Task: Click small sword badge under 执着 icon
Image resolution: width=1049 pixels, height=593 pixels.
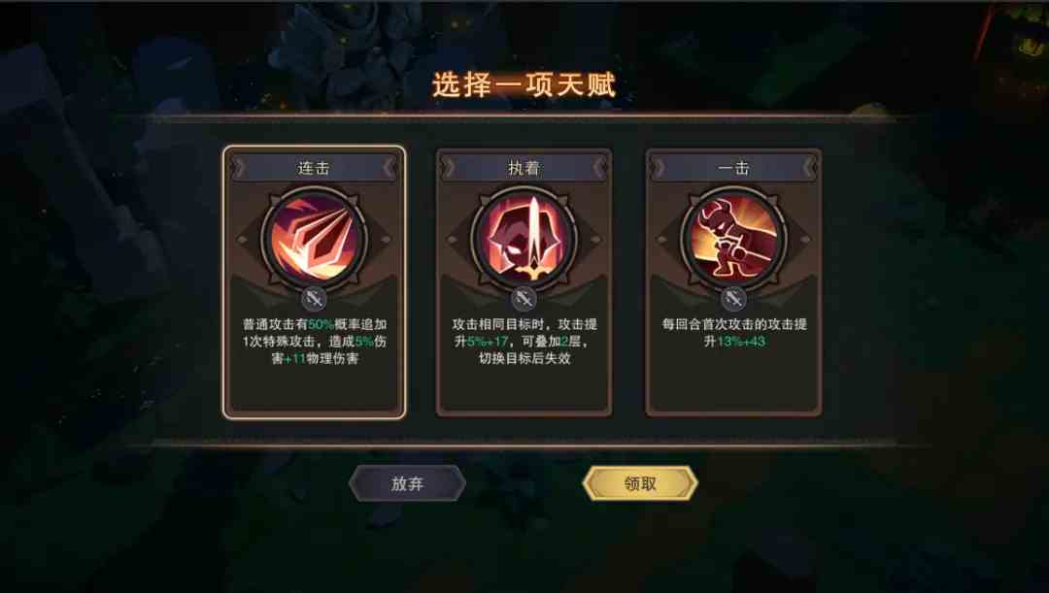Action: click(524, 299)
